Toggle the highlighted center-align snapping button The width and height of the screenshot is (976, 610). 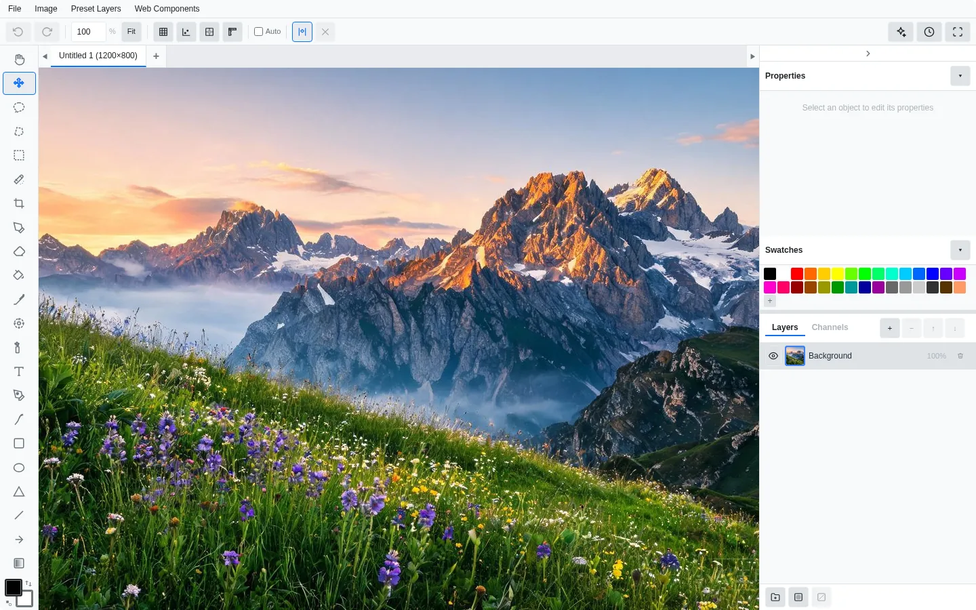pyautogui.click(x=302, y=32)
